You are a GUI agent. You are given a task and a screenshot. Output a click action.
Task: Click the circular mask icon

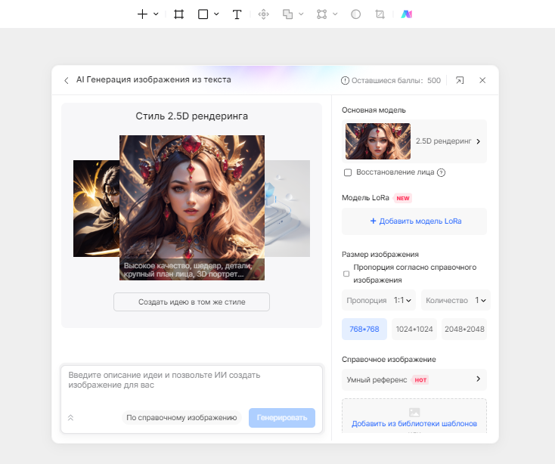pos(355,14)
